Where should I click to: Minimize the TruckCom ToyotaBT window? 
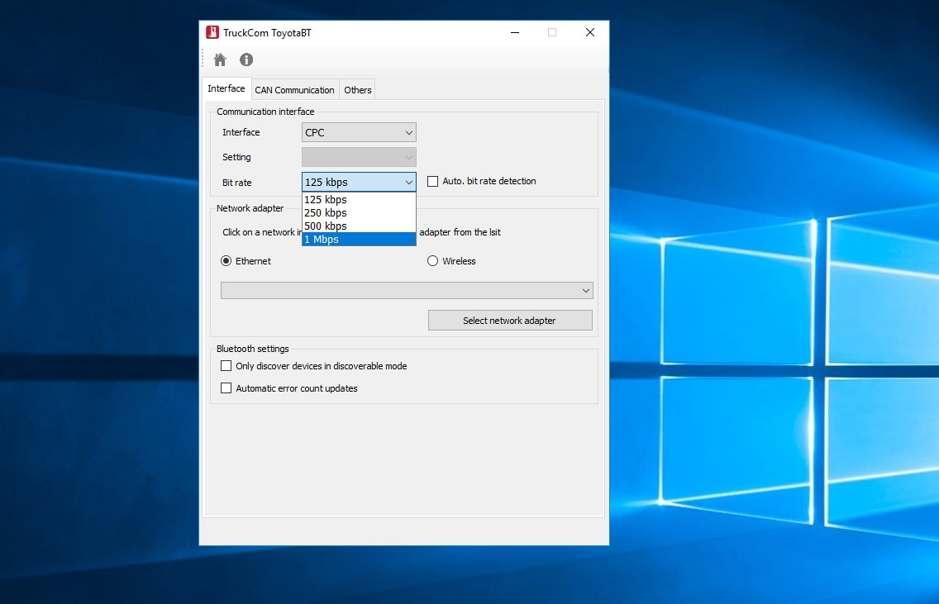(x=514, y=33)
